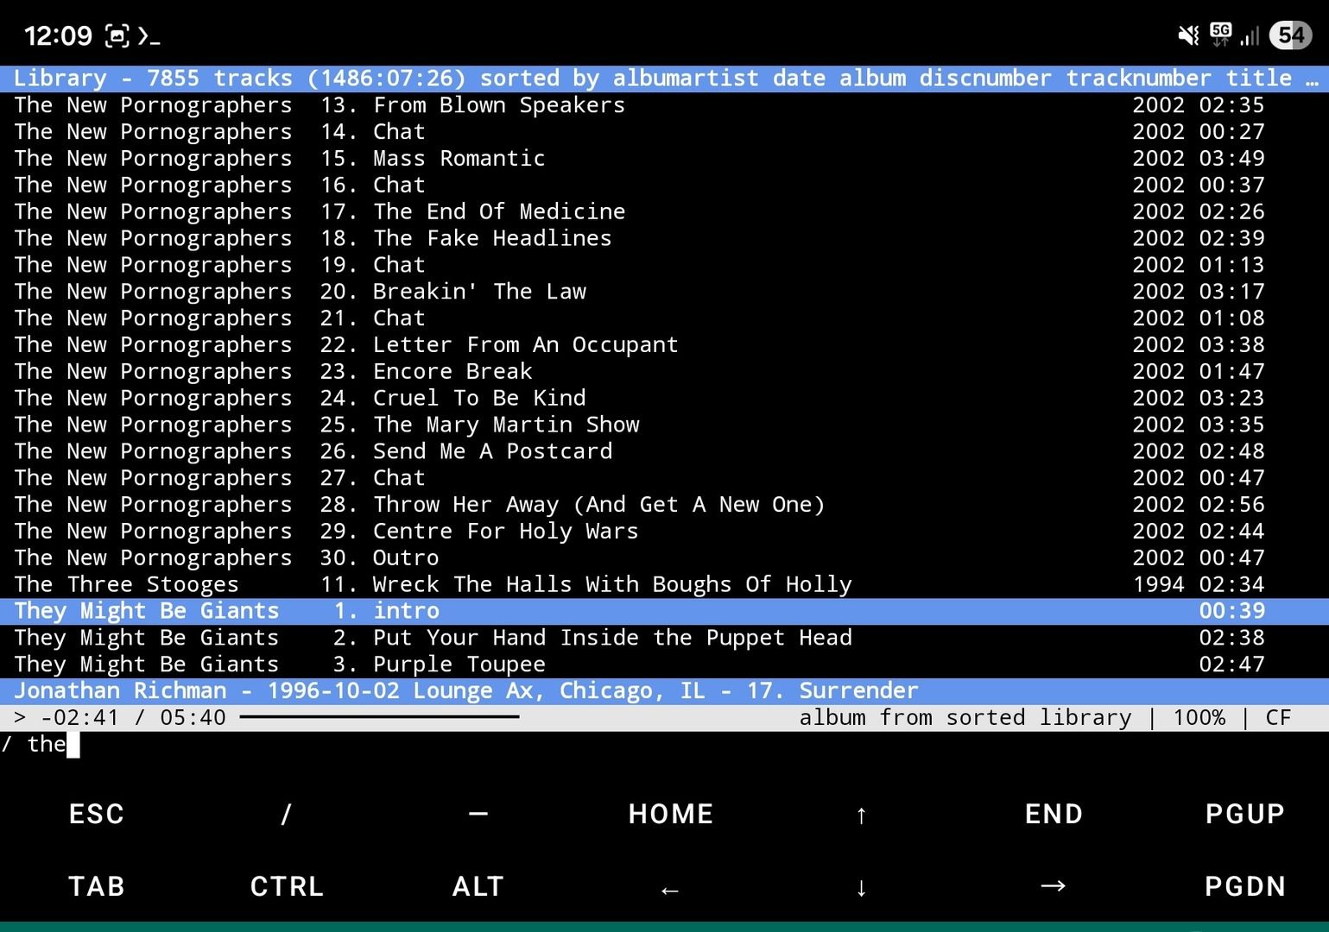Viewport: 1329px width, 932px height.
Task: Tap the END key
Action: point(1054,814)
